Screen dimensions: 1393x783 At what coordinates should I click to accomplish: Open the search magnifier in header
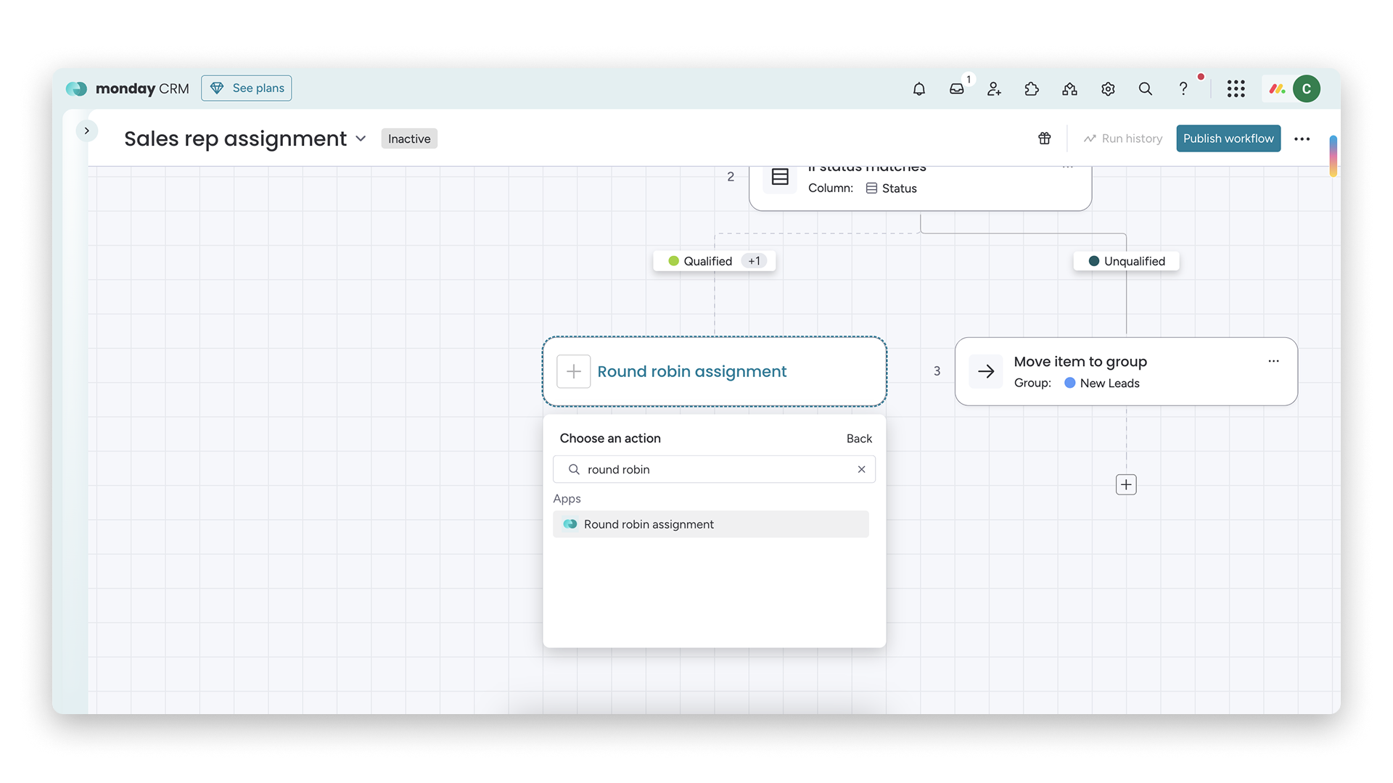coord(1145,88)
